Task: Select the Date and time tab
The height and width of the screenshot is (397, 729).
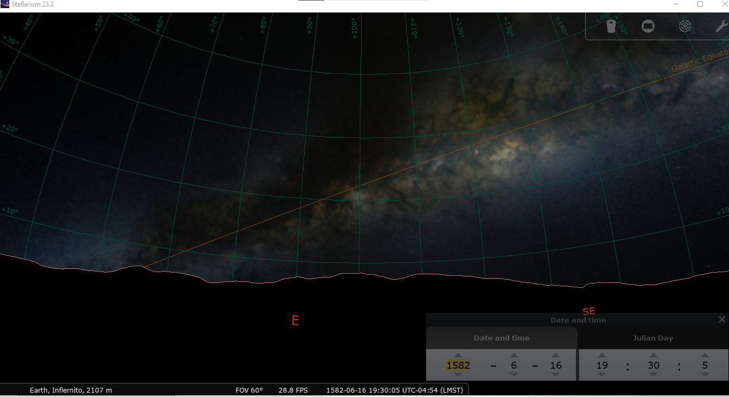Action: pos(502,338)
